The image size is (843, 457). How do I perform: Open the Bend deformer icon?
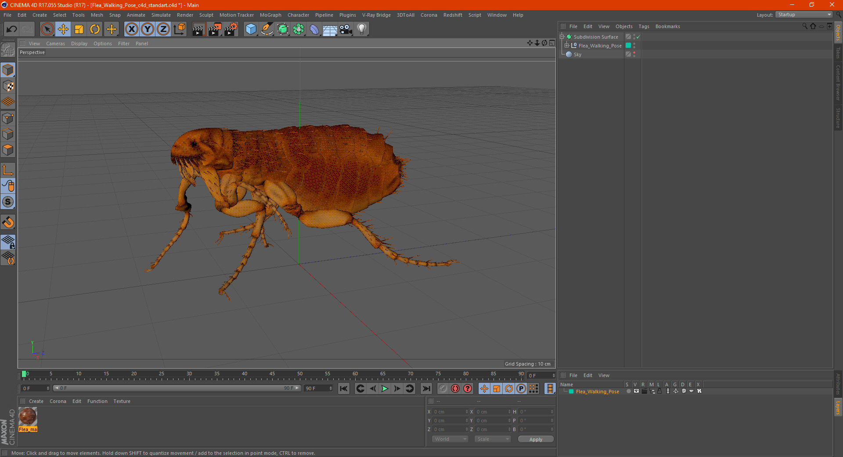[314, 29]
